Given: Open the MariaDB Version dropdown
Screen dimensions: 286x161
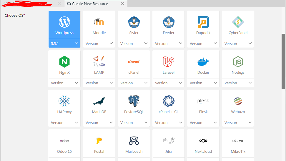Looking at the screenshot, I should pyautogui.click(x=99, y=123).
